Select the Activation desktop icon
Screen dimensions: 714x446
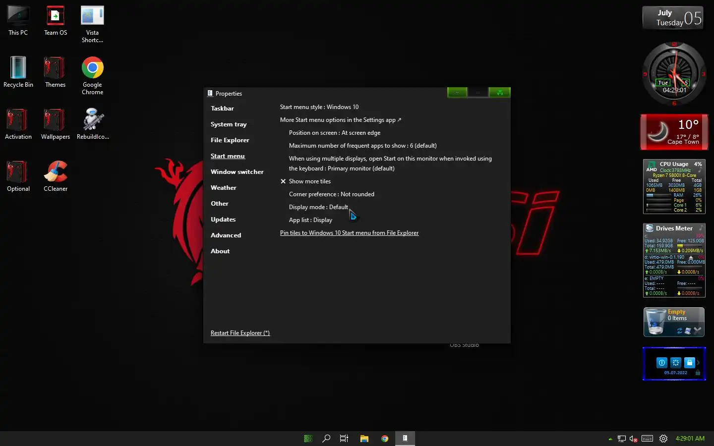pyautogui.click(x=18, y=125)
